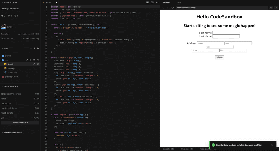Click the browser preview refresh icon
This screenshot has width=279, height=151.
point(172,8)
